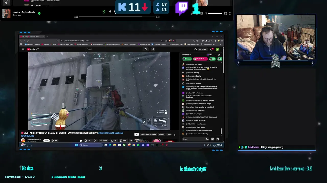Send a heart reaction in chat
327x183 pixels.
point(218,139)
